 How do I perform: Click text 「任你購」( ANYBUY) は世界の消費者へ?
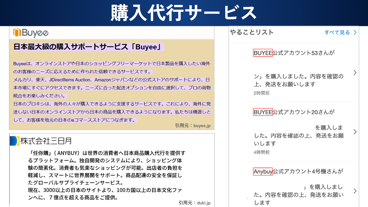107,153
